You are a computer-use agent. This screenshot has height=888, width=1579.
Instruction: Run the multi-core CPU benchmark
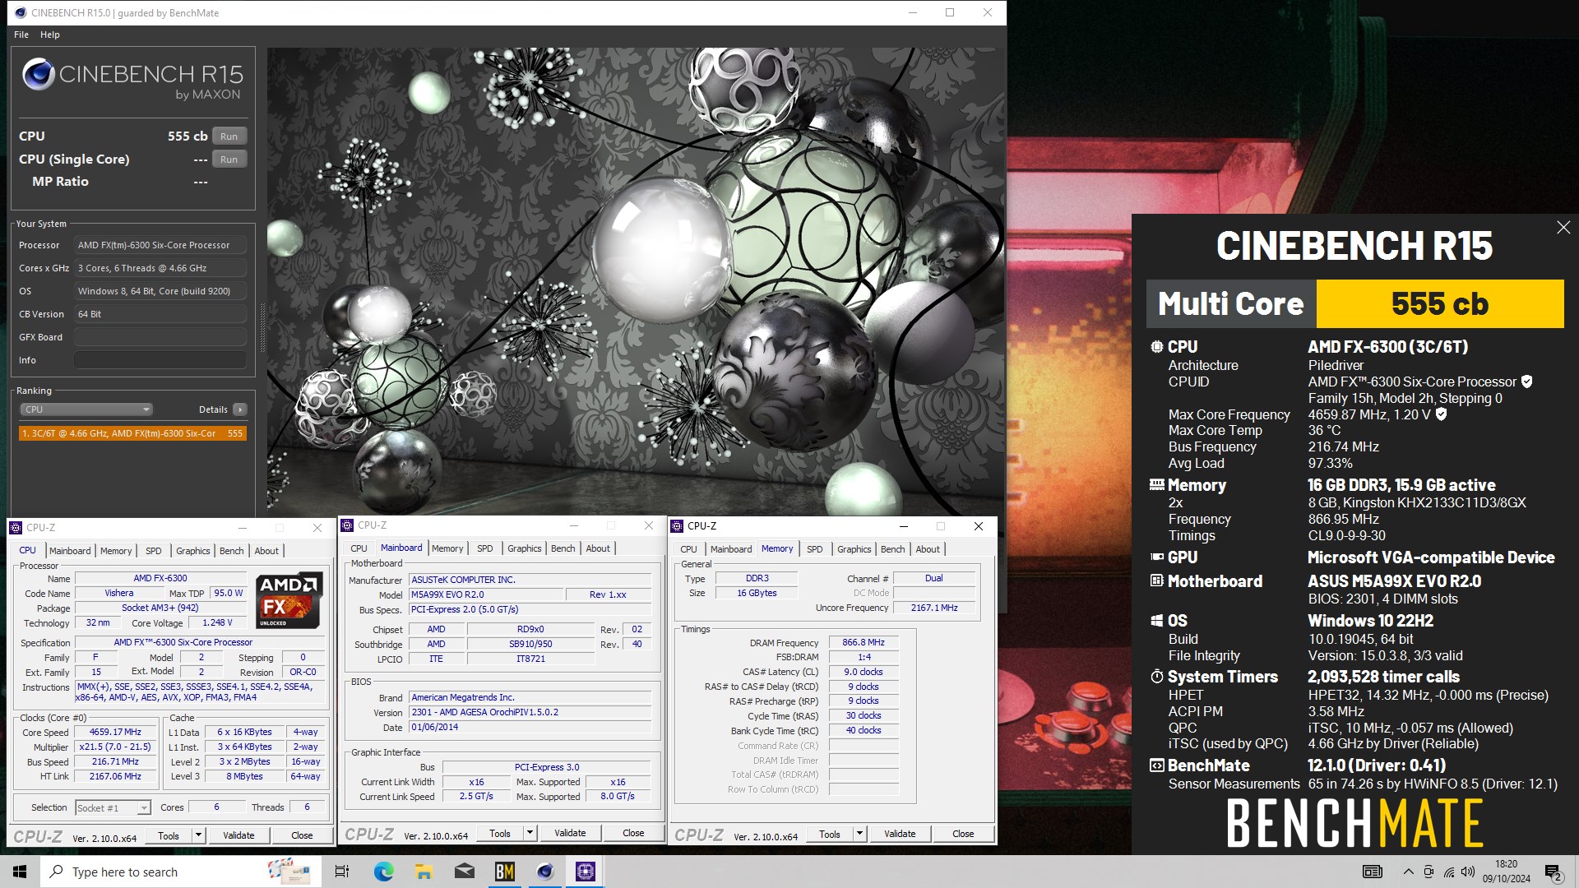[x=229, y=136]
